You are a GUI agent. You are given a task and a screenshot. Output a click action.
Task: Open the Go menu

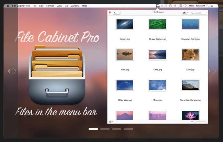66,6
